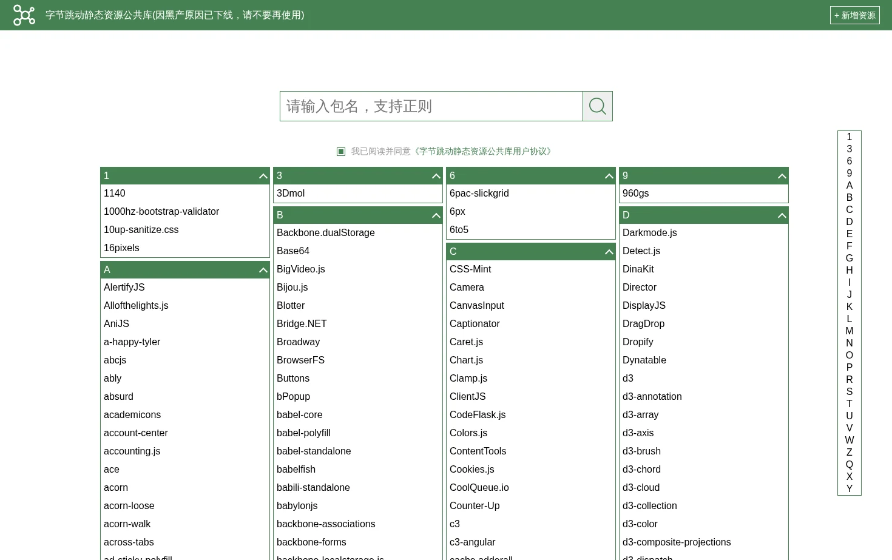Screen dimensions: 892x560
Task: Jump to index letter Y in sidebar
Action: tap(850, 489)
